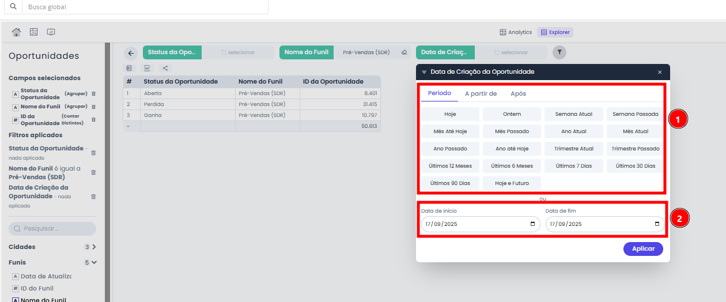Image resolution: width=726 pixels, height=302 pixels.
Task: Choose the Últimos 30 Dias period
Action: [x=635, y=166]
